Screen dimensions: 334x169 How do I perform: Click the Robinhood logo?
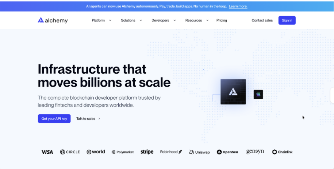tap(171, 152)
